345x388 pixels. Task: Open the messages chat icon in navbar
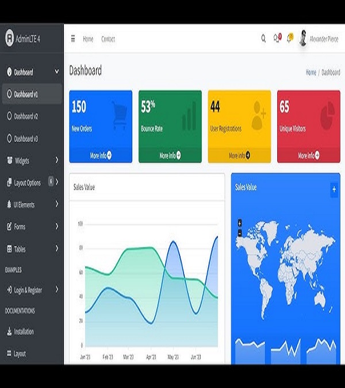point(276,38)
